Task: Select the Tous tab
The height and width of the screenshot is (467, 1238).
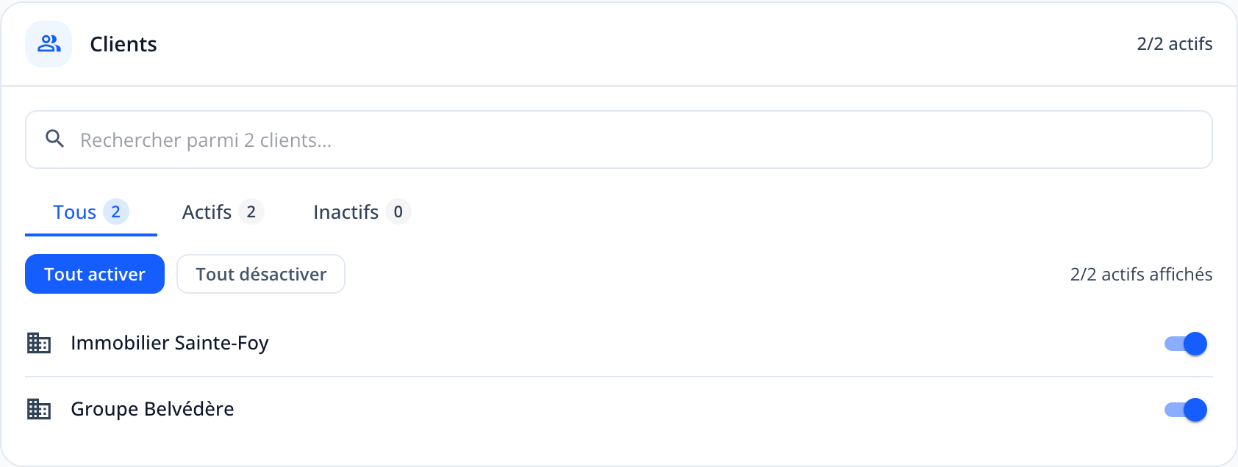Action: pos(91,213)
